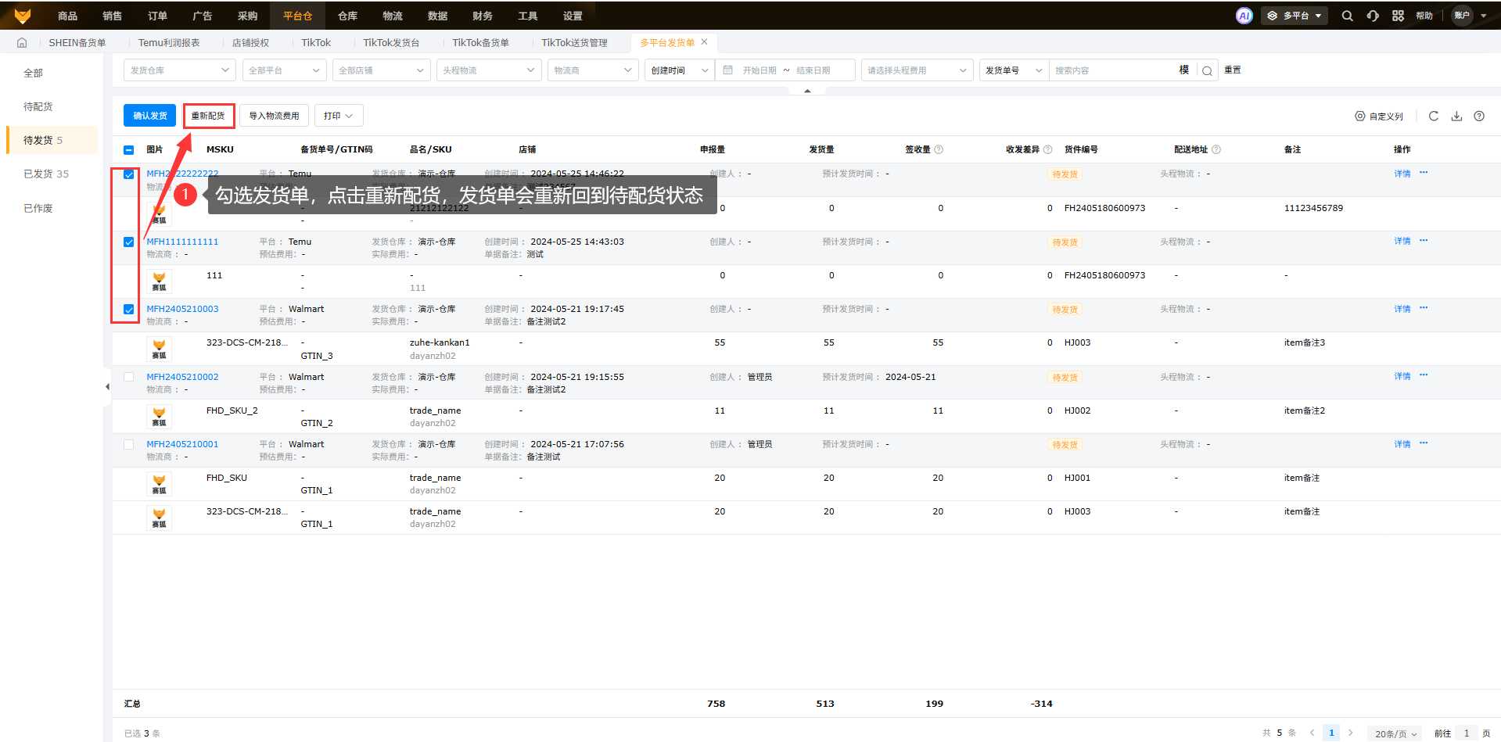Click the blue 确认发货 button
This screenshot has height=742, width=1501.
coord(149,116)
